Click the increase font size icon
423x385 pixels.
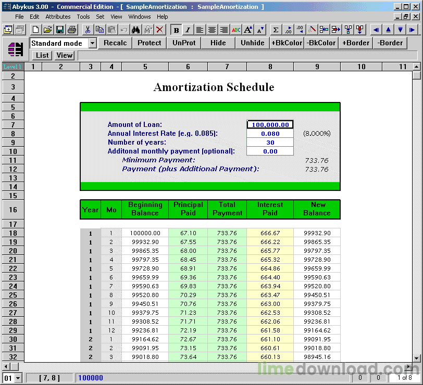pos(248,30)
